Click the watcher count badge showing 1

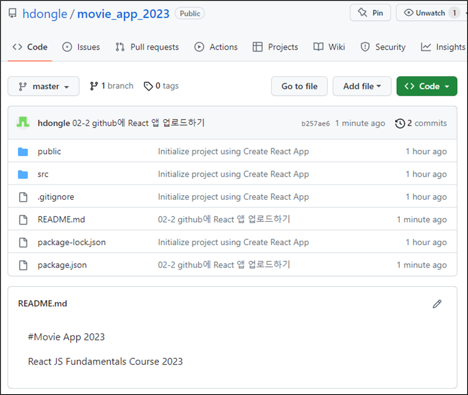pyautogui.click(x=454, y=13)
